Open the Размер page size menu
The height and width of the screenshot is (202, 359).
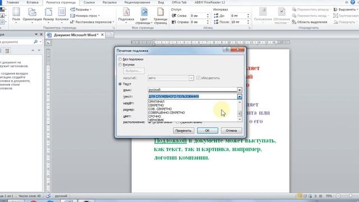pyautogui.click(x=49, y=15)
